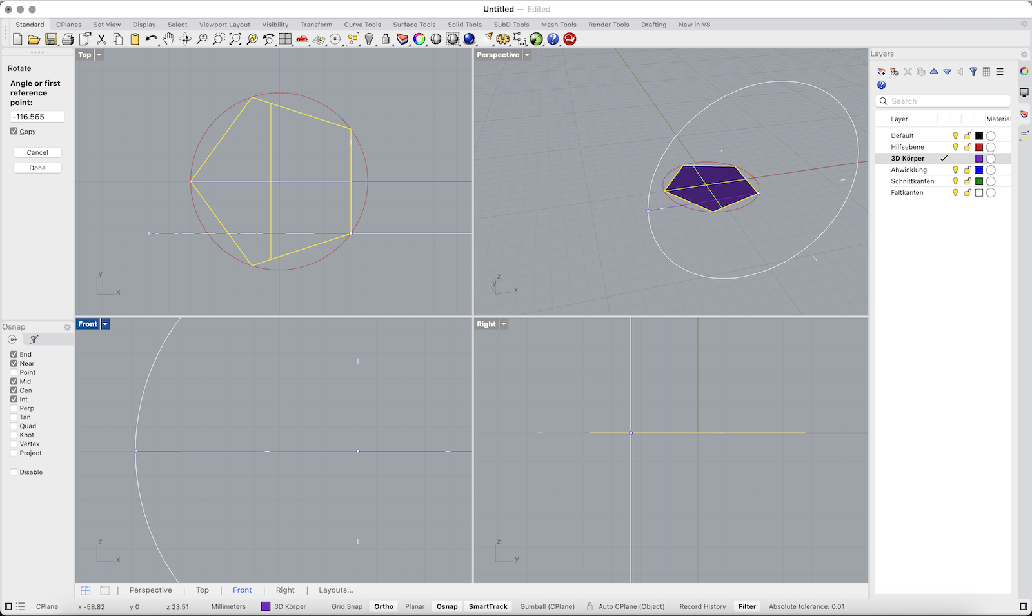
Task: Click the layer columns table icon
Action: pyautogui.click(x=987, y=72)
